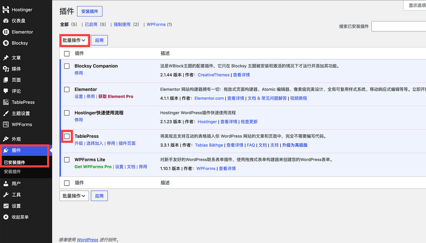
Task: Open WPForms Lite 文档 link
Action: click(x=131, y=167)
